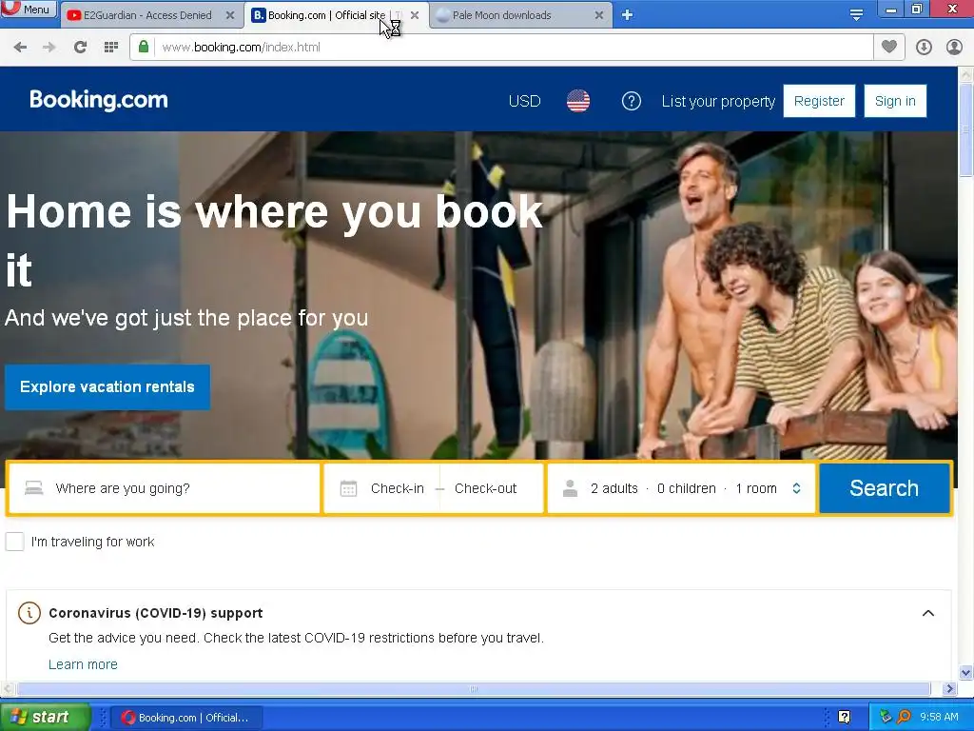Viewport: 974px width, 731px height.
Task: Reload the page
Action: (80, 48)
